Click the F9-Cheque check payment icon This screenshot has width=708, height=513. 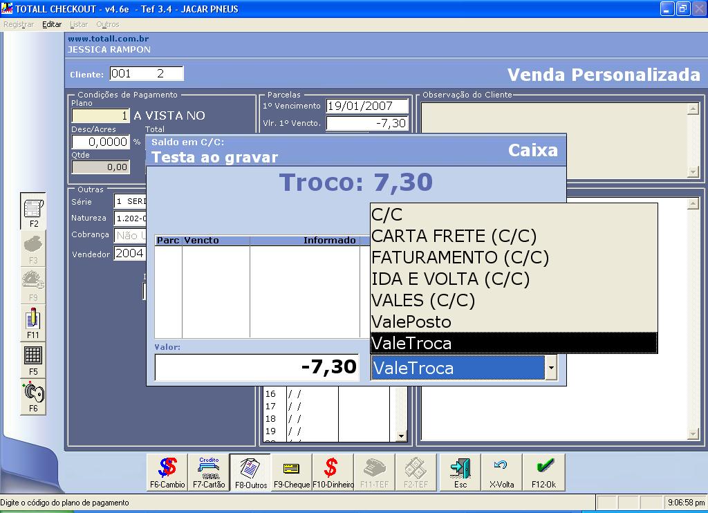290,472
